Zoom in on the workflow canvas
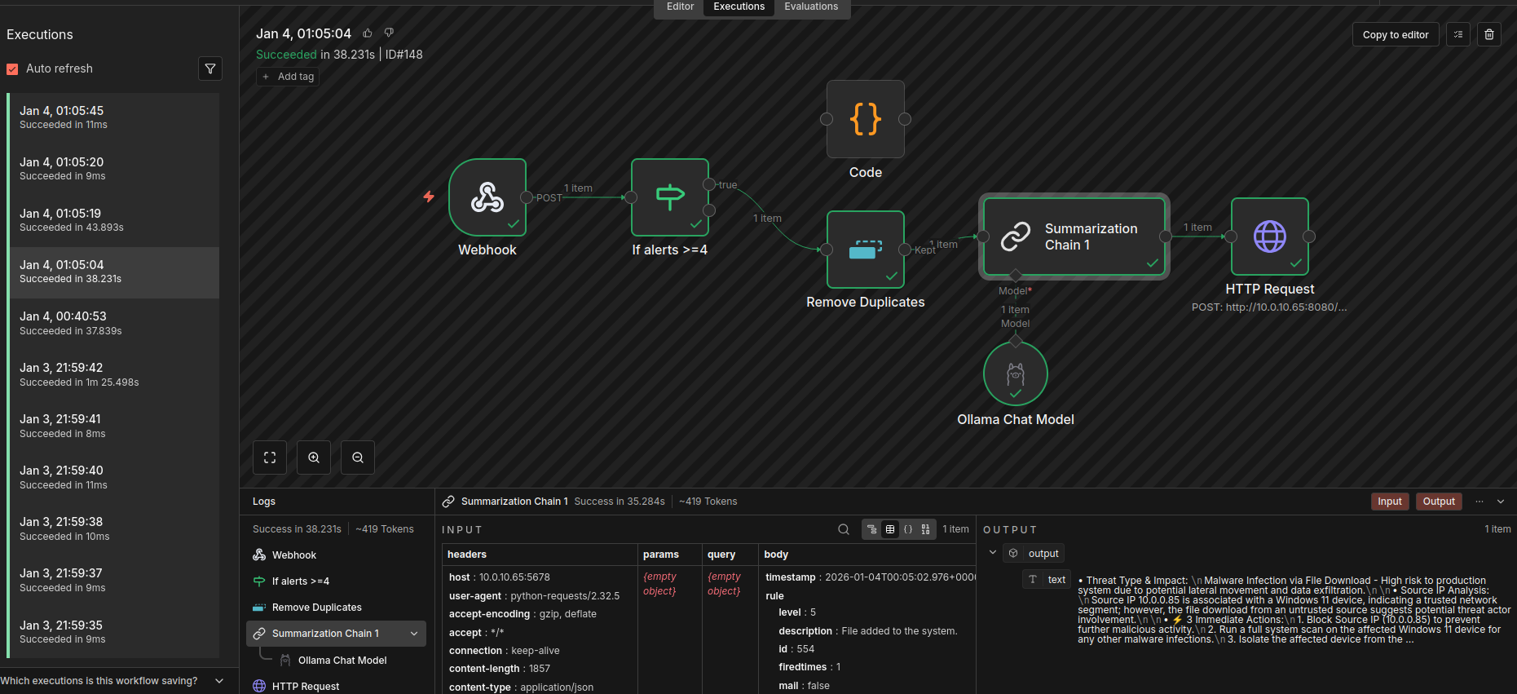The width and height of the screenshot is (1517, 694). coord(314,458)
